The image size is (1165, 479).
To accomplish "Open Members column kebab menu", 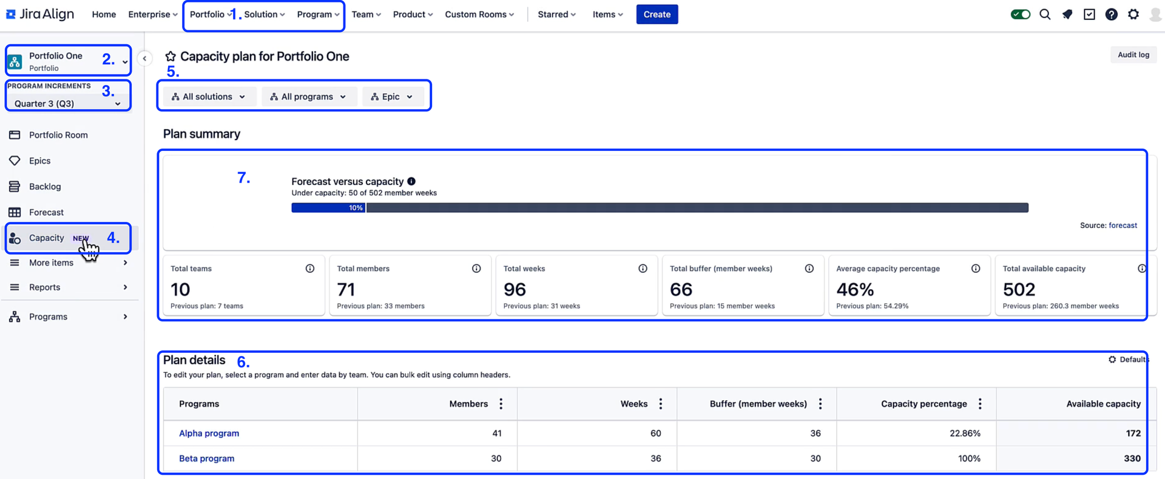I will pos(501,404).
